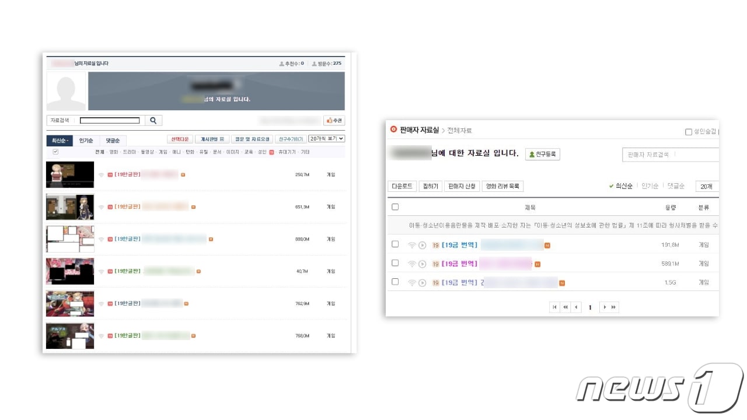Screen dimensions: 747x420
Task: Enable the 성인숨김 checkbox
Action: [x=689, y=132]
